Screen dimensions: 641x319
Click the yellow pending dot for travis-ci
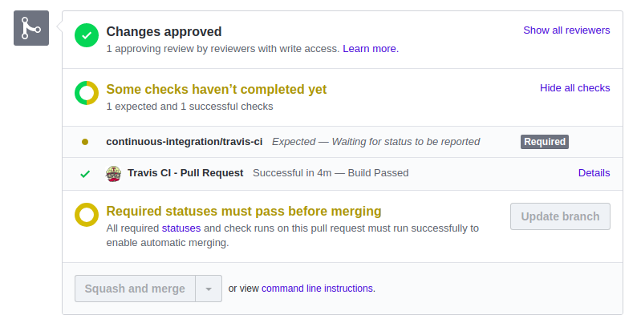click(85, 142)
